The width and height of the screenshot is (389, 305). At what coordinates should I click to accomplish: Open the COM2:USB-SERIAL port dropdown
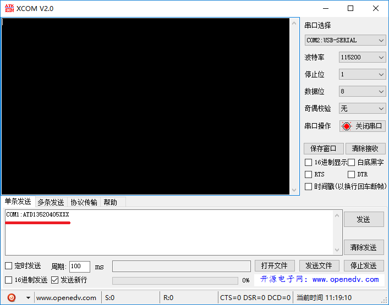(345, 40)
